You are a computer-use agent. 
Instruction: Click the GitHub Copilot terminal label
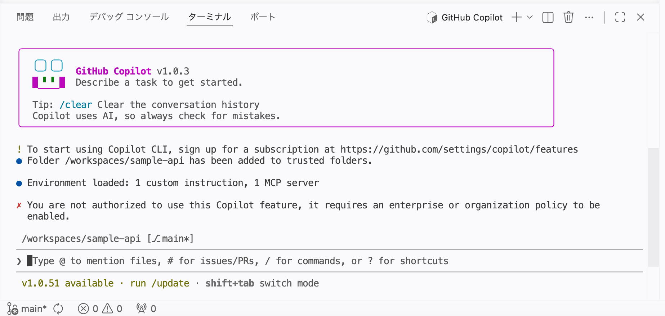(x=465, y=17)
